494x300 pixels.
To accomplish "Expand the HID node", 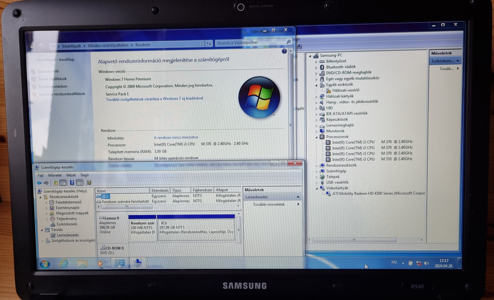I will tap(316, 109).
